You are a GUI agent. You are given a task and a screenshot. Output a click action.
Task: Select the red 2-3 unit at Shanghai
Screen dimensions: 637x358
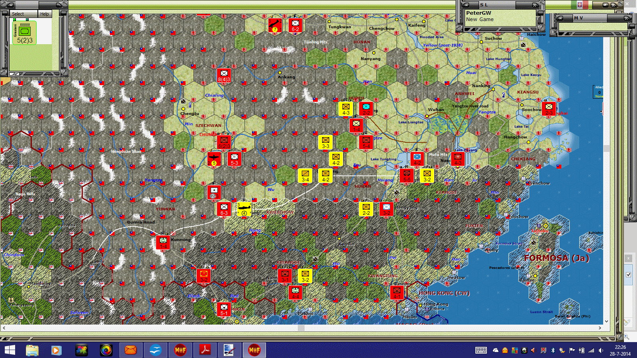point(549,109)
